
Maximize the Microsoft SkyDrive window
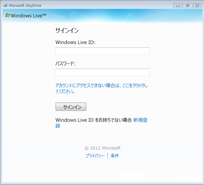188,6
